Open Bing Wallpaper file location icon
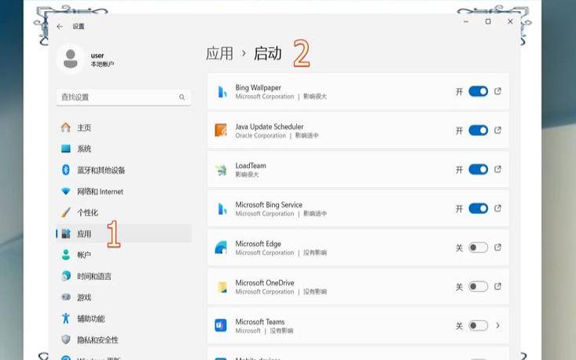Image resolution: width=576 pixels, height=360 pixels. [x=497, y=91]
